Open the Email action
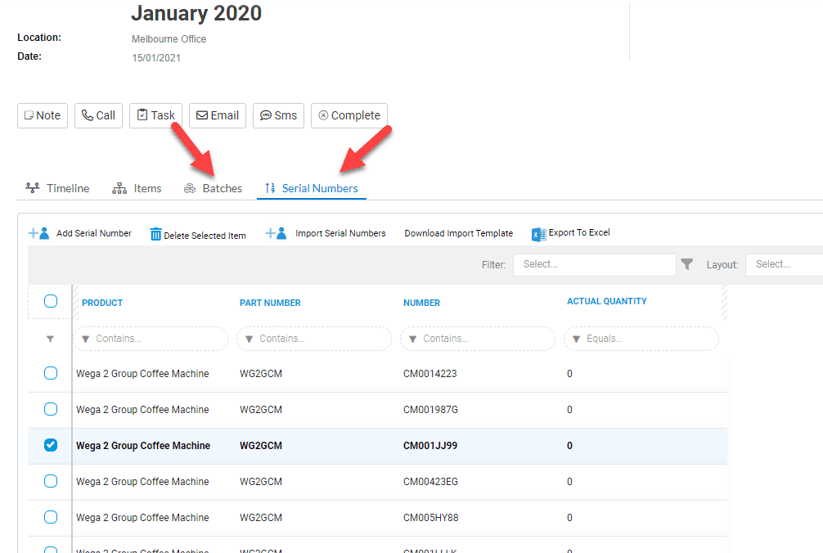This screenshot has width=823, height=553. coord(218,115)
